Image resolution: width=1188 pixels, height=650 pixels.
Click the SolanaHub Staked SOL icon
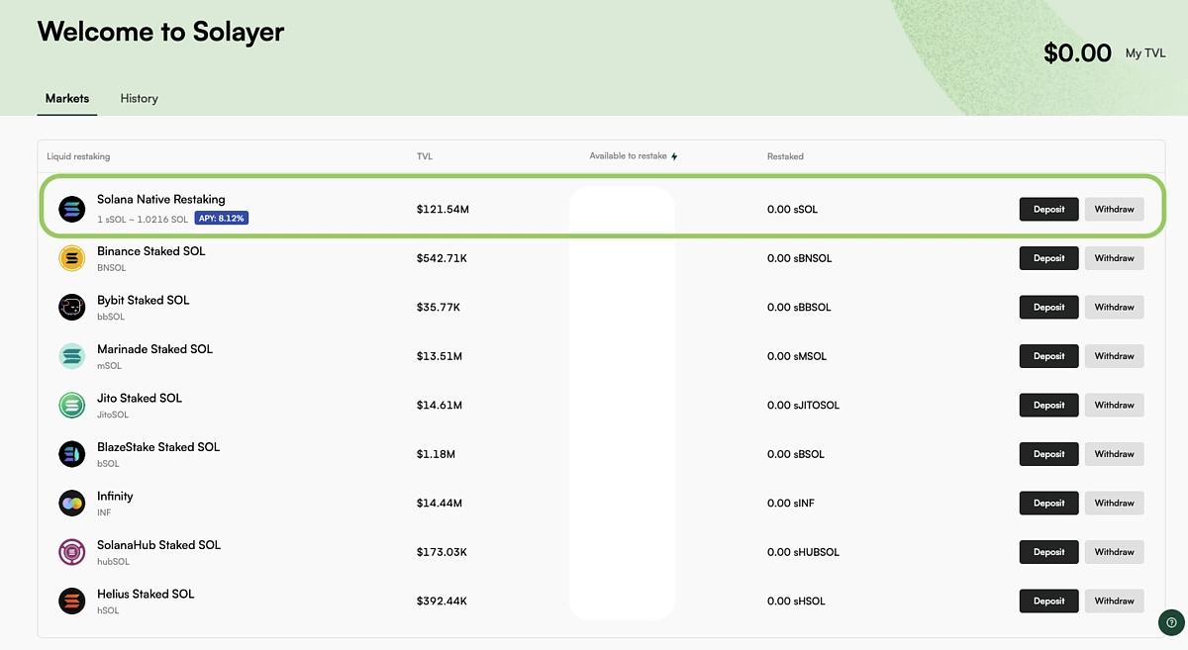72,552
